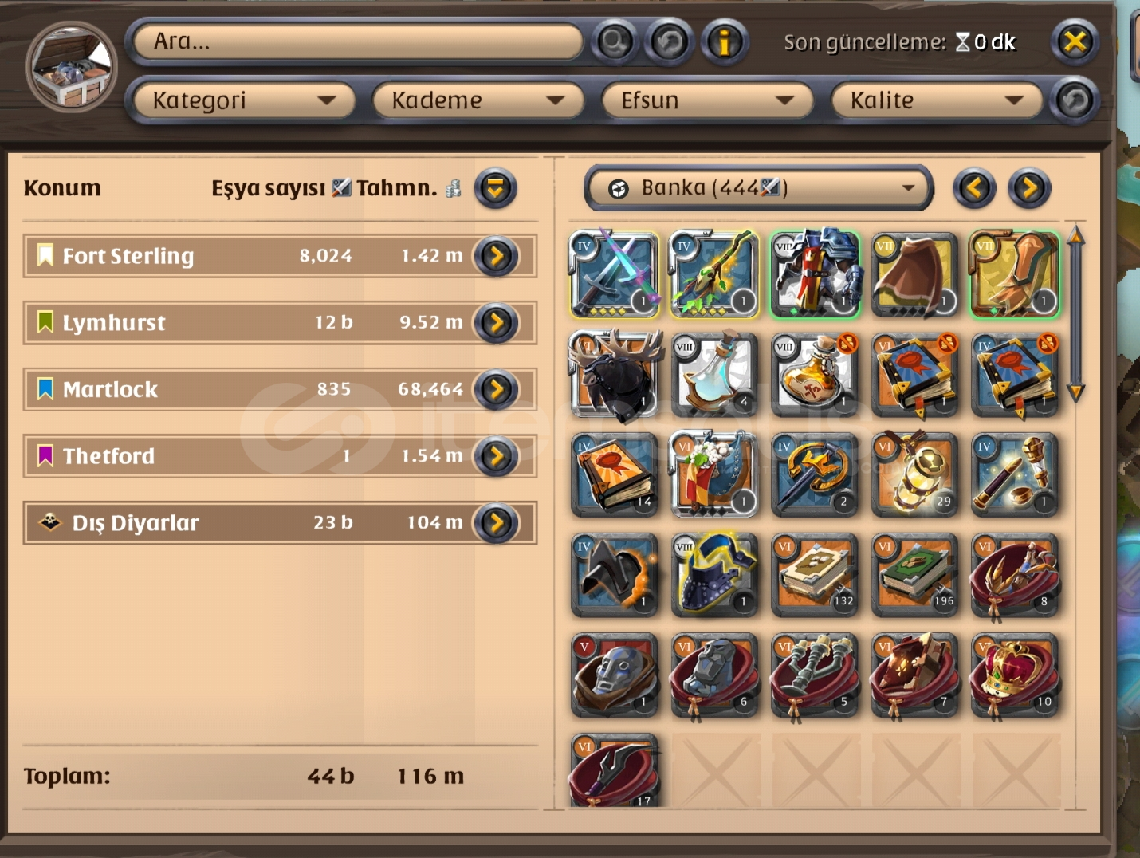Open the Lymhurst row arrow button
The image size is (1140, 858).
tap(496, 323)
